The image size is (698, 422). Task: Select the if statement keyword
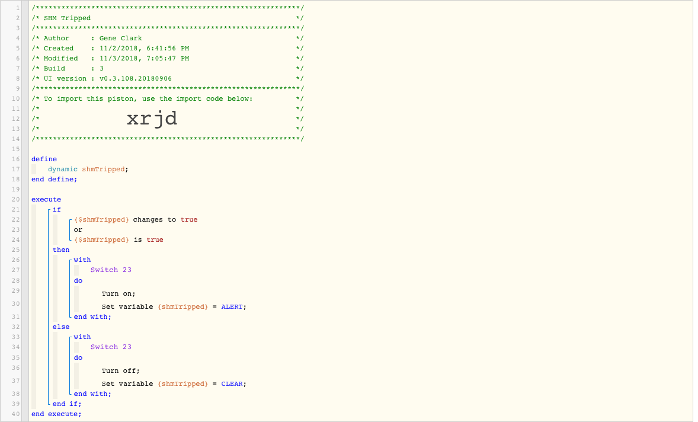click(x=57, y=209)
